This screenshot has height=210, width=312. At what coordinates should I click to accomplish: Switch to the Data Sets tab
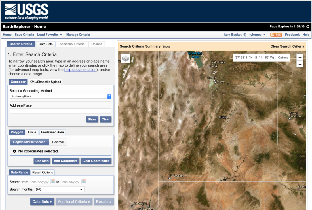46,44
